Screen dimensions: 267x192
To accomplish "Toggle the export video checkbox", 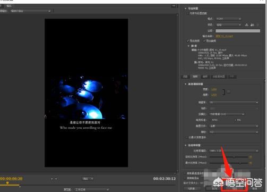I will [188, 41].
